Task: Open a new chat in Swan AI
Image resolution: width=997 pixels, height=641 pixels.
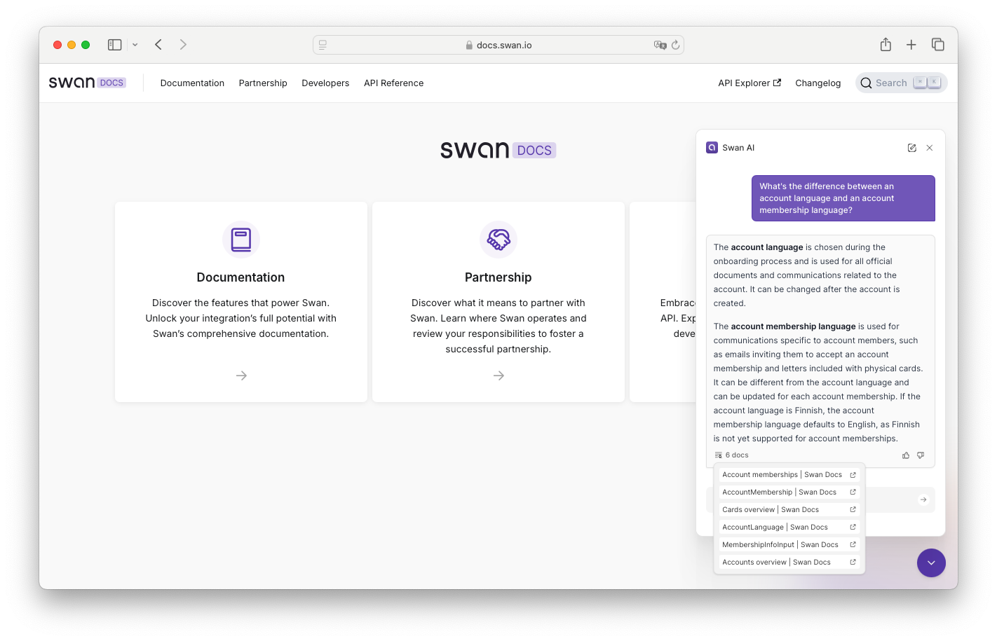Action: click(911, 147)
